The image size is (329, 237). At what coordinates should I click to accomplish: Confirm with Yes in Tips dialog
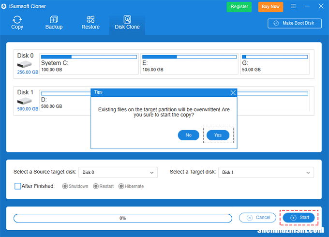[x=218, y=135]
